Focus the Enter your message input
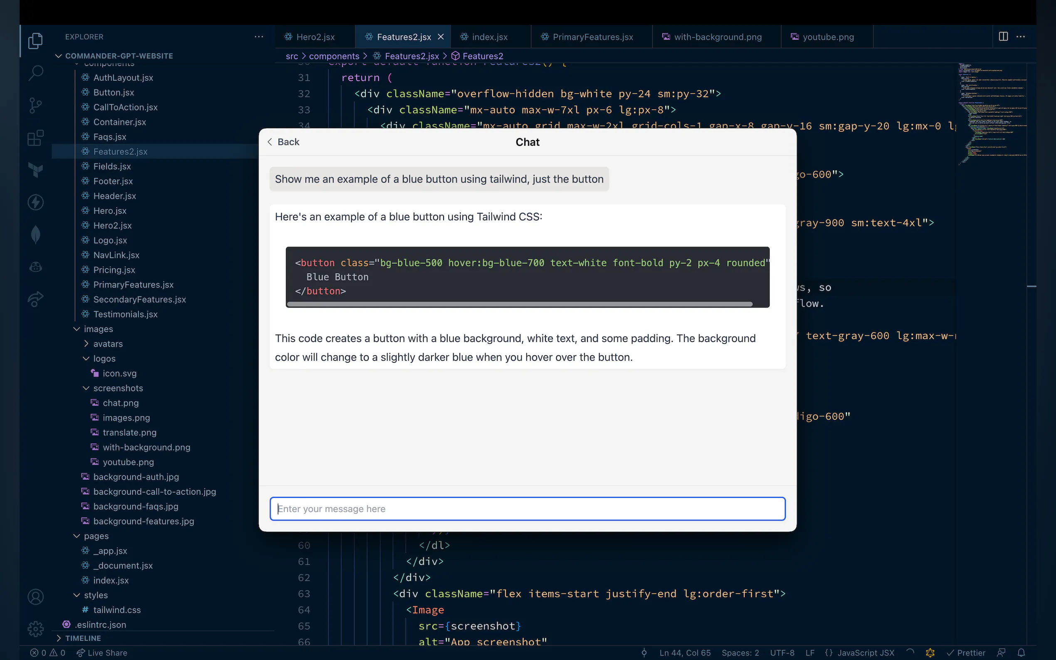The image size is (1056, 660). point(527,509)
